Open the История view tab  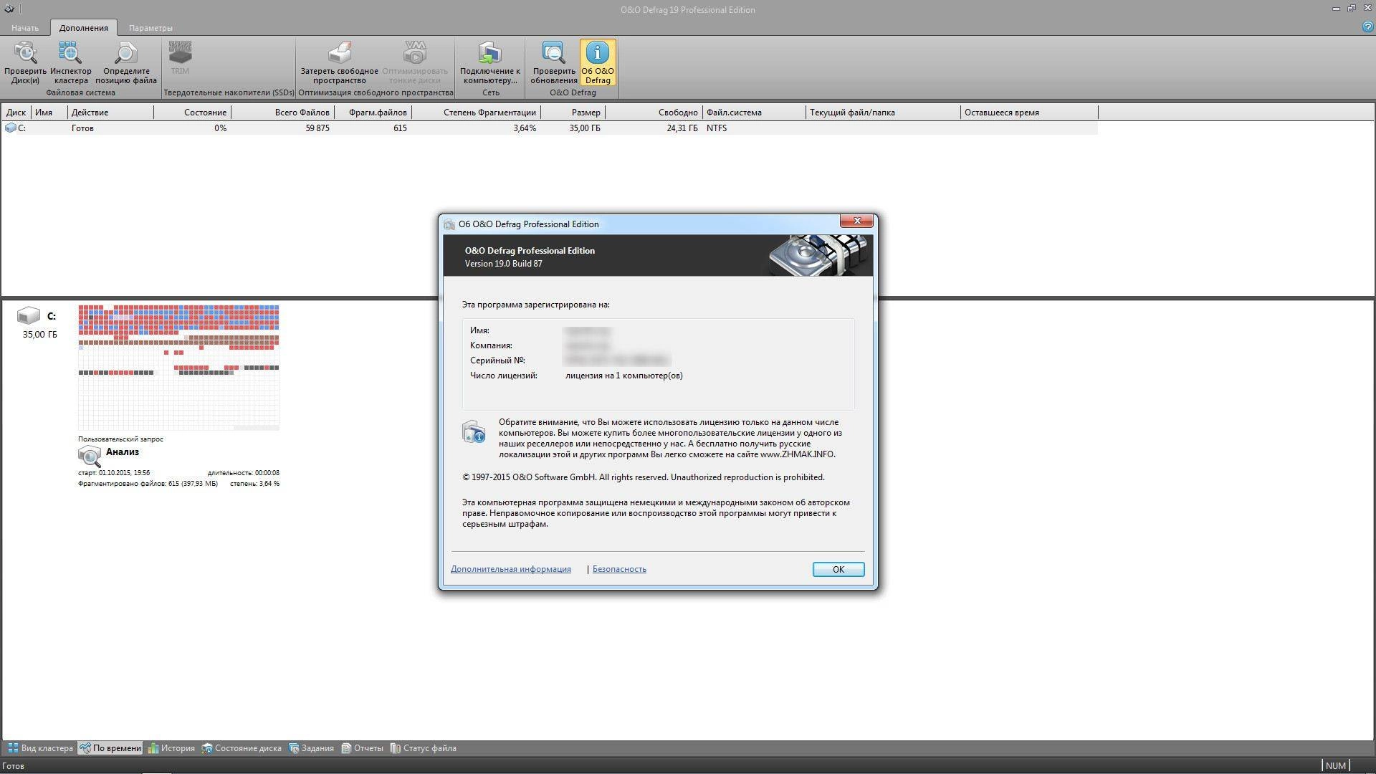coord(171,748)
